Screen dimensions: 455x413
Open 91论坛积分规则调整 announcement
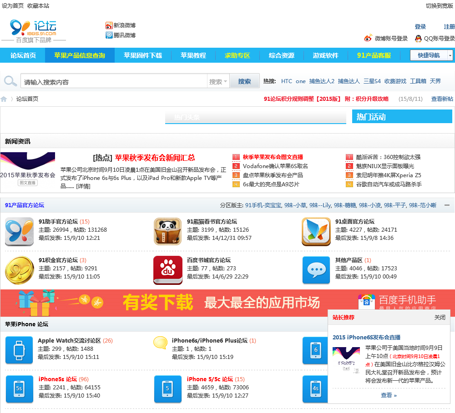point(326,99)
